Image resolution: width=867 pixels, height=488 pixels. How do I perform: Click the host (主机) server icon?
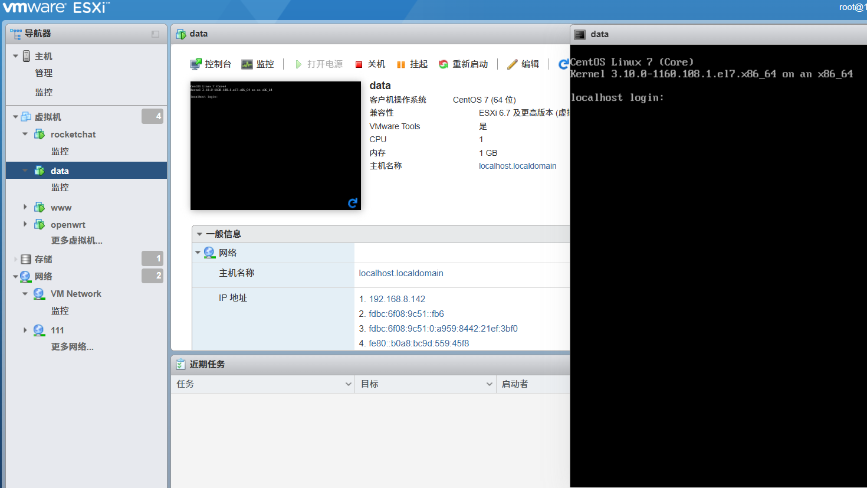click(27, 56)
